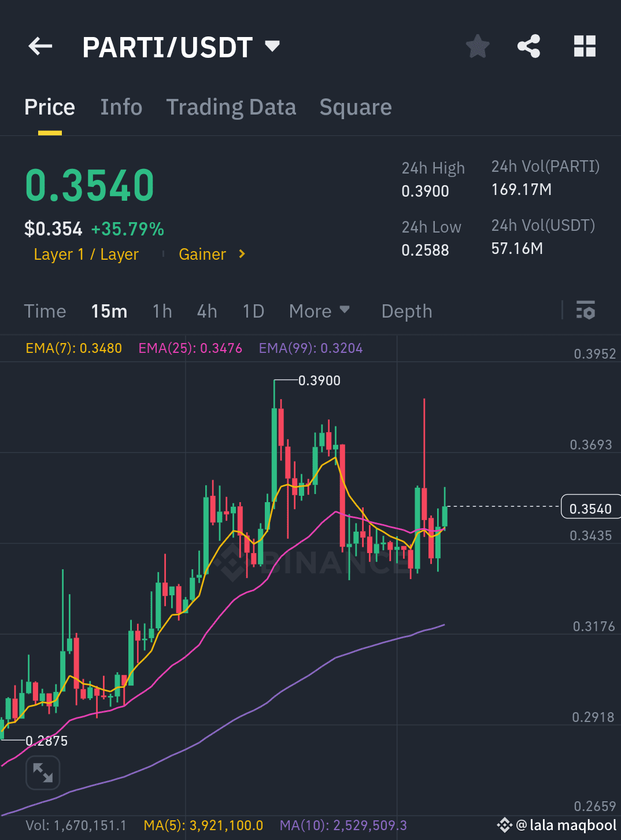Select the 1h timeframe
Screen dimensions: 621x840
pos(162,311)
